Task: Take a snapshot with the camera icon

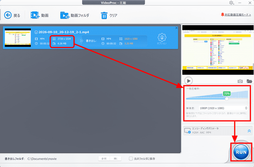Action: [240, 81]
